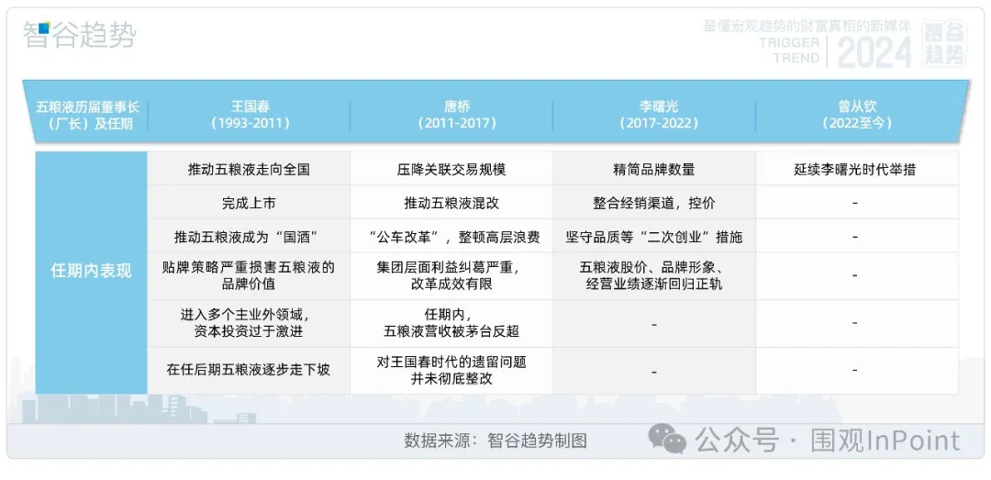This screenshot has width=991, height=480.
Task: Click the 在任后期五粮液逐步走下坡 cell
Action: (x=249, y=370)
